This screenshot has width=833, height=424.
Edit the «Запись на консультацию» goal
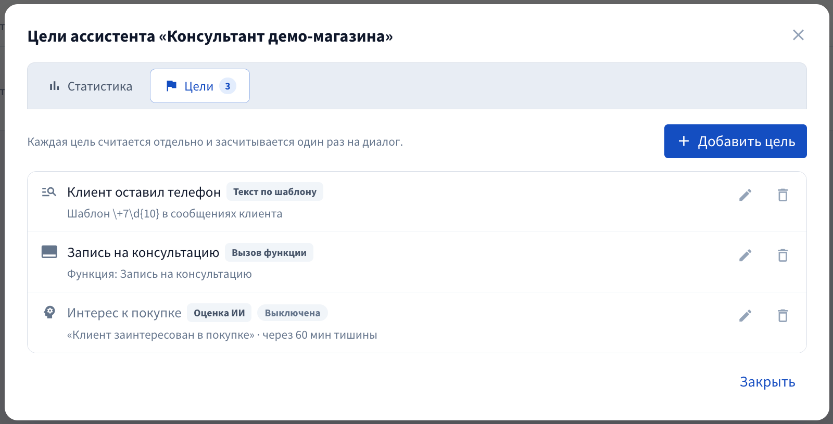point(745,255)
